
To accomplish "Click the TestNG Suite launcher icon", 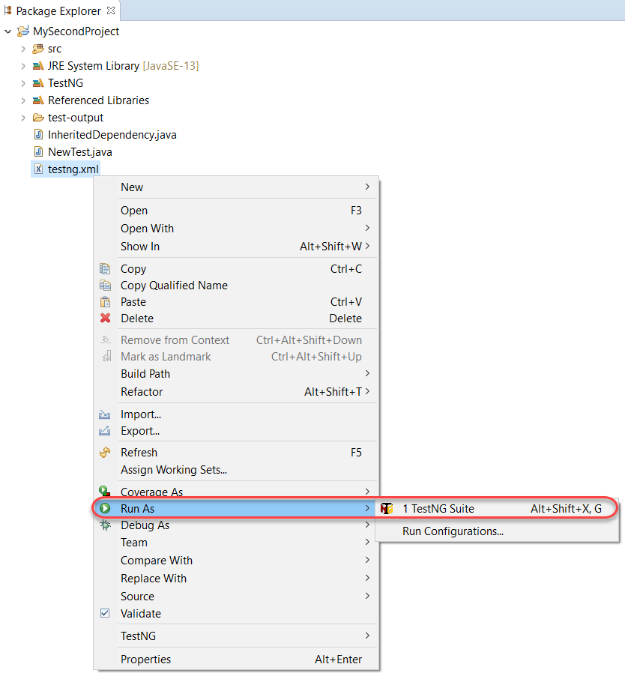I will click(x=387, y=509).
